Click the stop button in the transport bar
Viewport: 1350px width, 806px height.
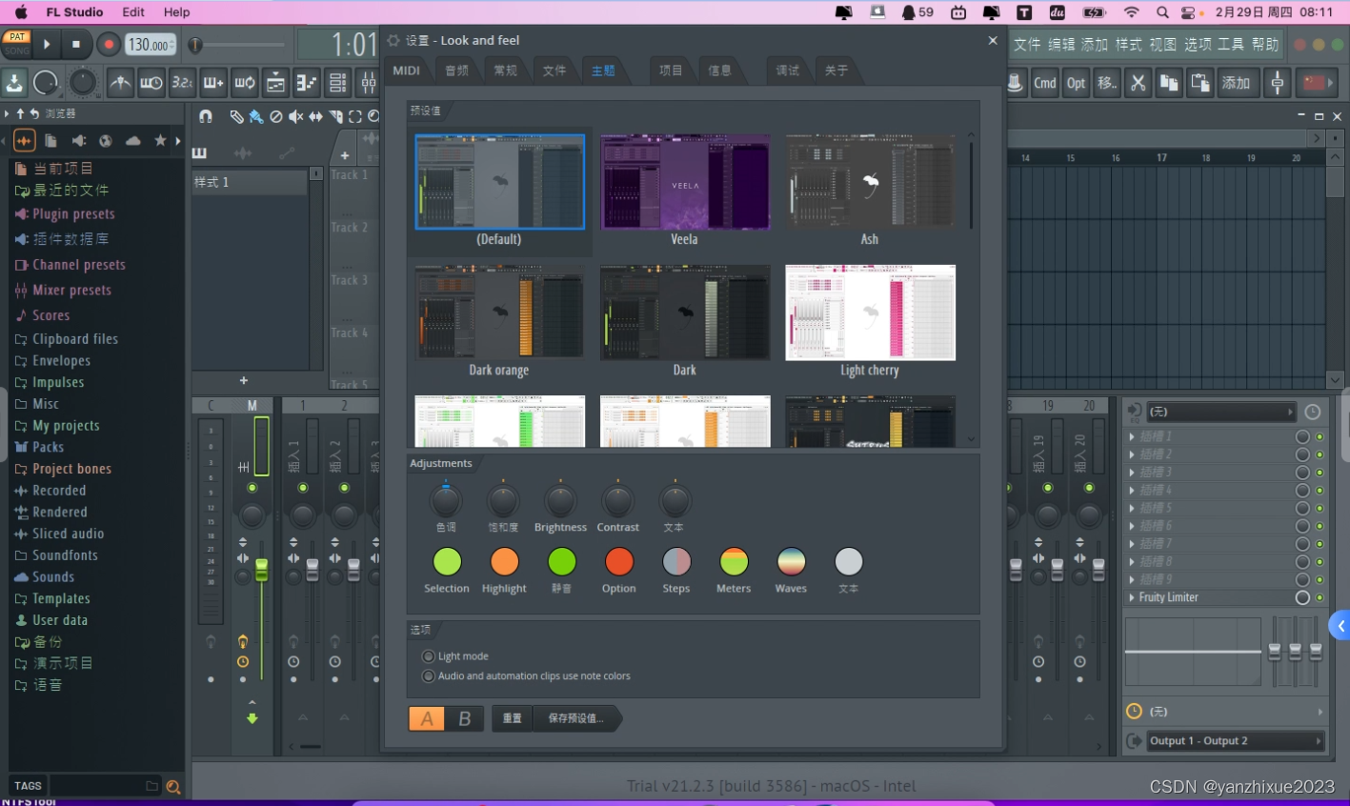[x=76, y=44]
